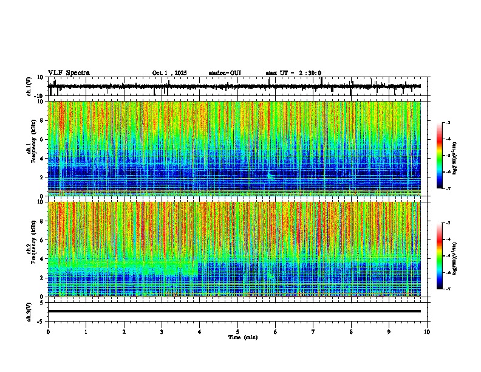Click inside the ch.1 spectrogram panel

click(234, 148)
